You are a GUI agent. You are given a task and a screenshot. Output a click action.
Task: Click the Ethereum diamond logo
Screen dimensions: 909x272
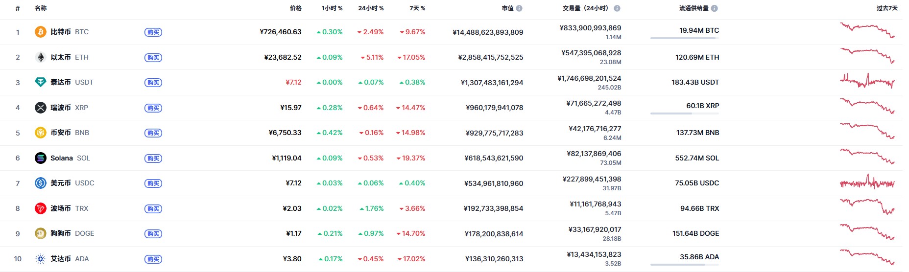point(41,57)
